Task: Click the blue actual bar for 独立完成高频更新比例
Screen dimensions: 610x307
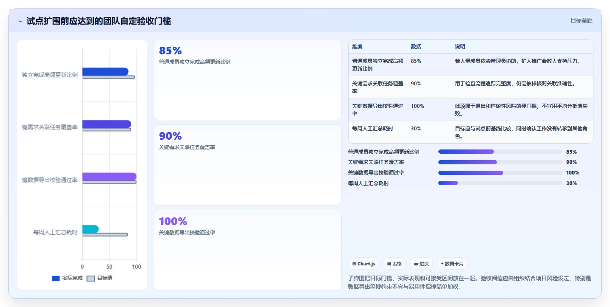Action: (105, 71)
